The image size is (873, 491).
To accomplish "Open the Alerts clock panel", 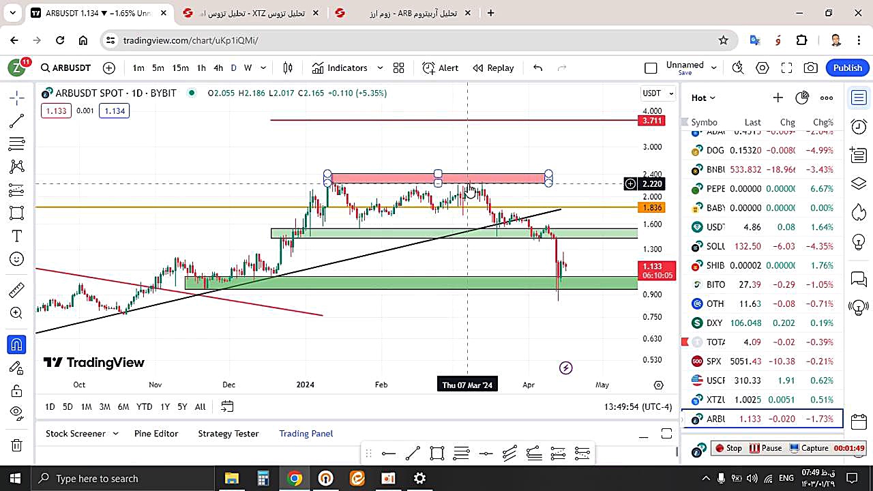I will (859, 127).
